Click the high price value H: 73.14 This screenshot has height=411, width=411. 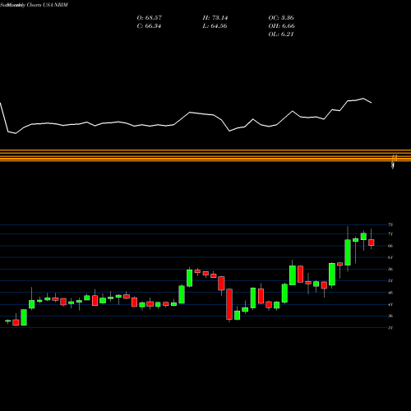tap(215, 18)
